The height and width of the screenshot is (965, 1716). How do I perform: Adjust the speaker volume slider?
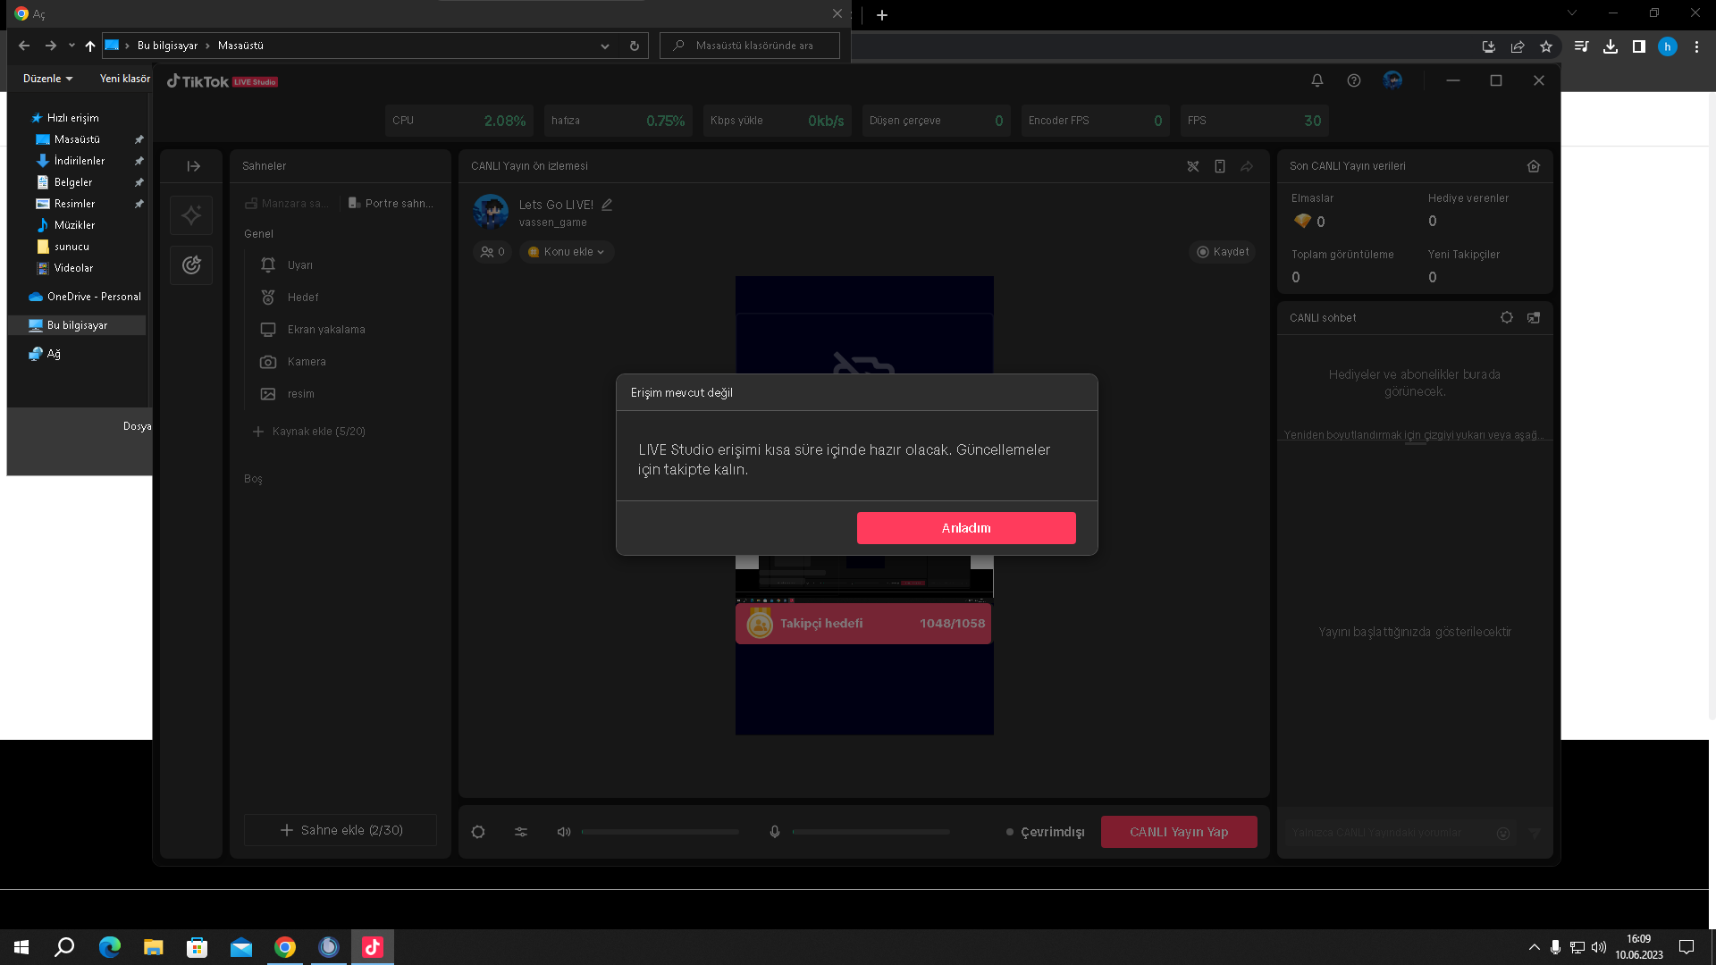(660, 832)
